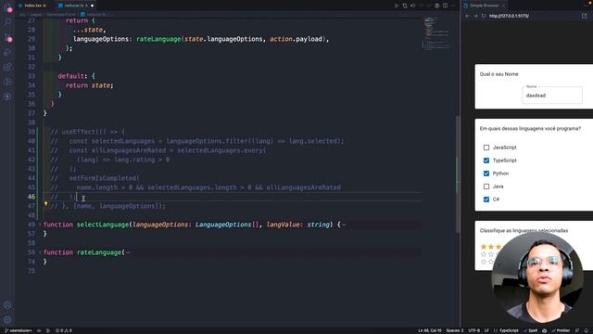Switch to the index.tsx editor tab

[x=35, y=6]
